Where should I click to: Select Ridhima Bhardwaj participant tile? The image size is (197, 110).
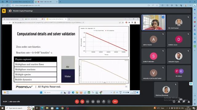pyautogui.click(x=166, y=90)
